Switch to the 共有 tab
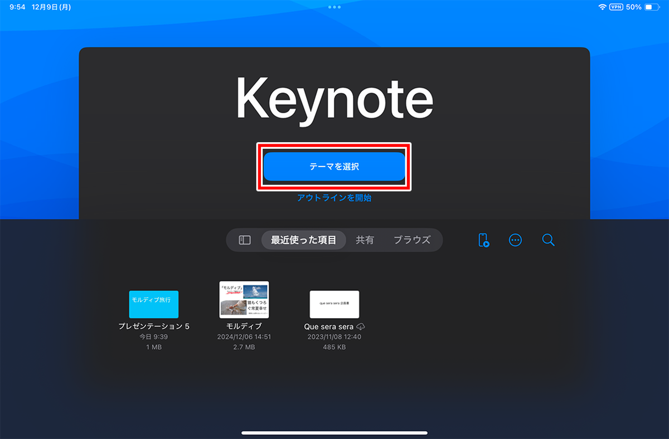Viewport: 669px width, 439px height. pos(365,240)
